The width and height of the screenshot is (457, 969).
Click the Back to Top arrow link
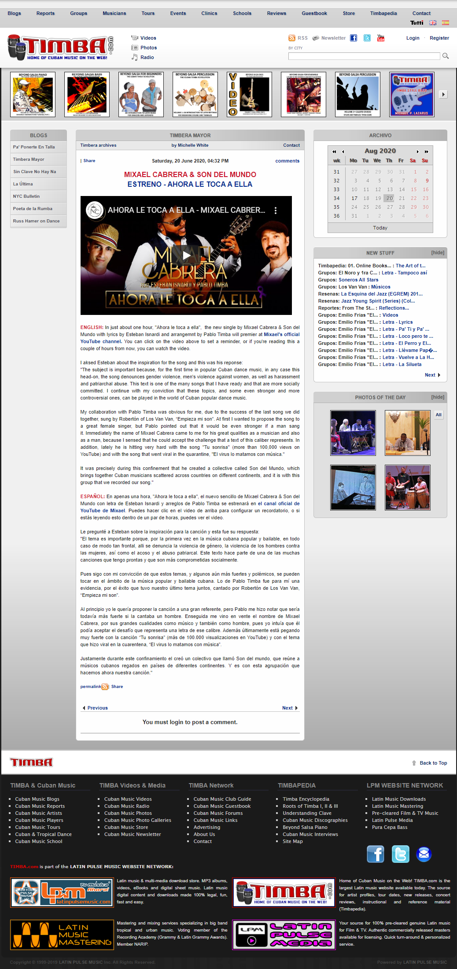coord(429,763)
